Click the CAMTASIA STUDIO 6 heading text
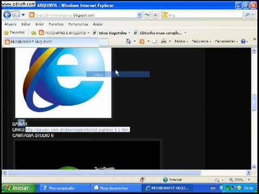 [33, 135]
